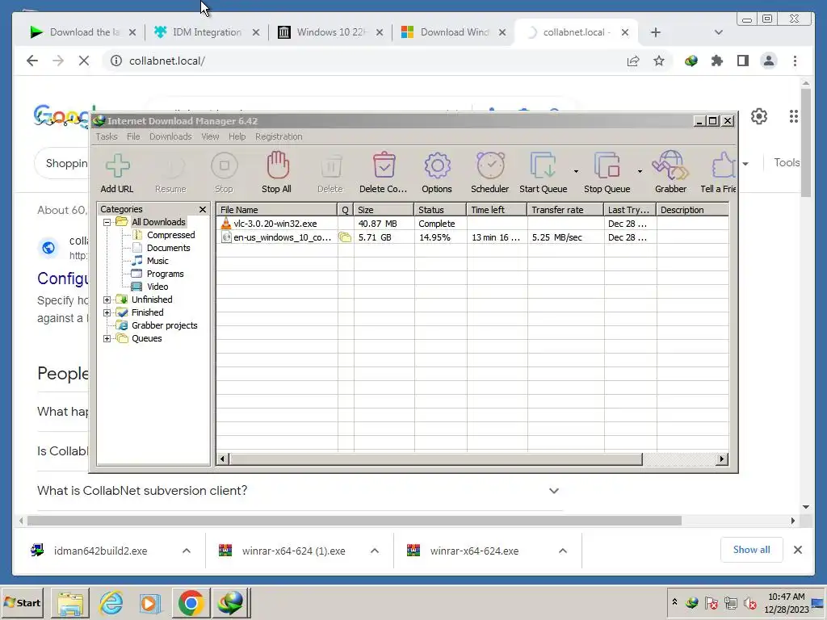This screenshot has width=827, height=620.
Task: Select the Compressed category
Action: coord(170,235)
